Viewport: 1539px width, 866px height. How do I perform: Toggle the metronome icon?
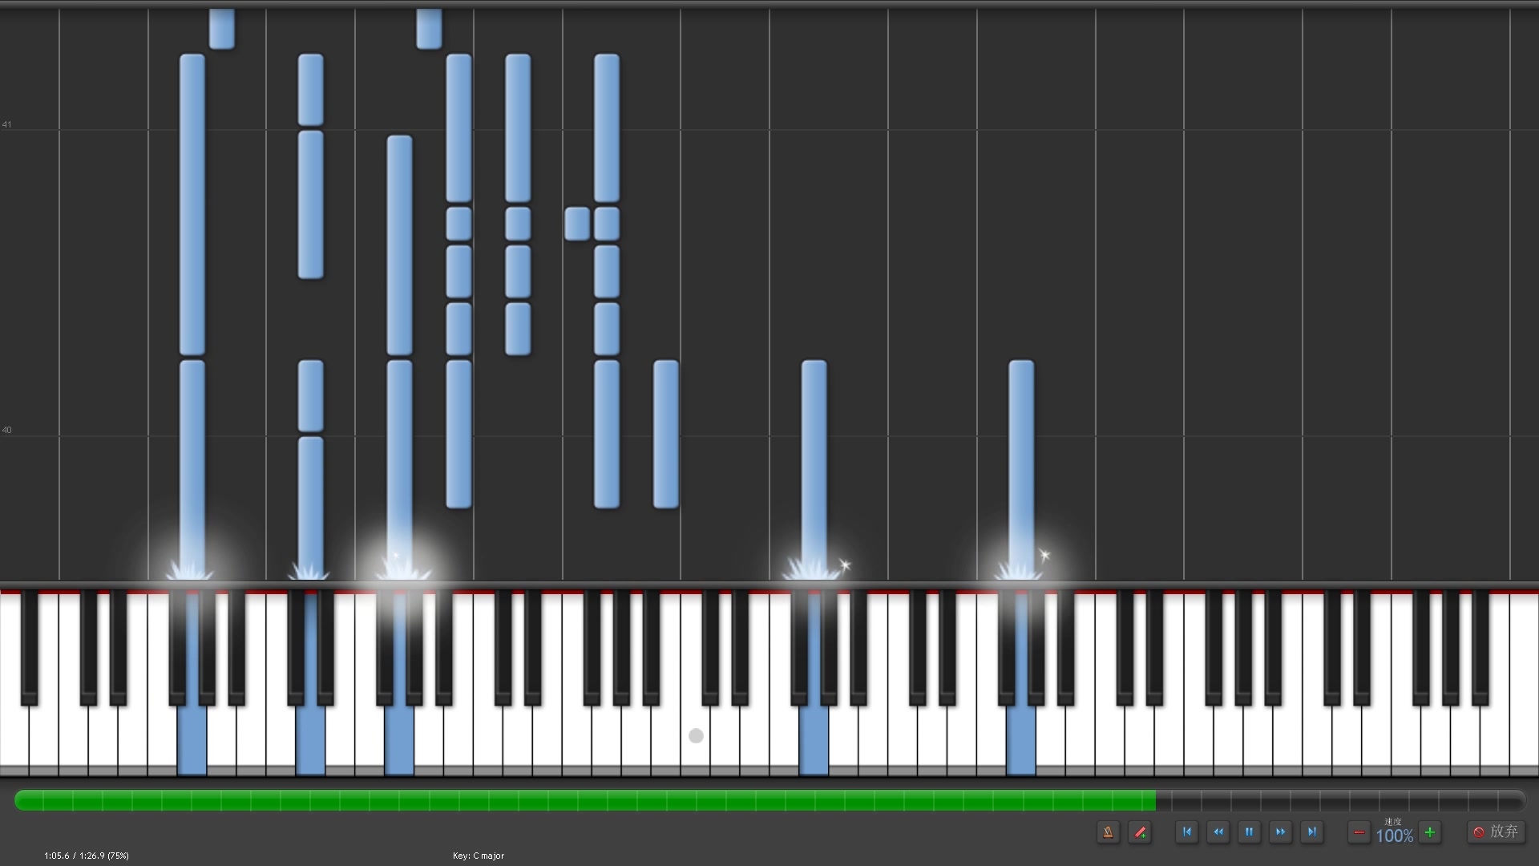[x=1108, y=832]
